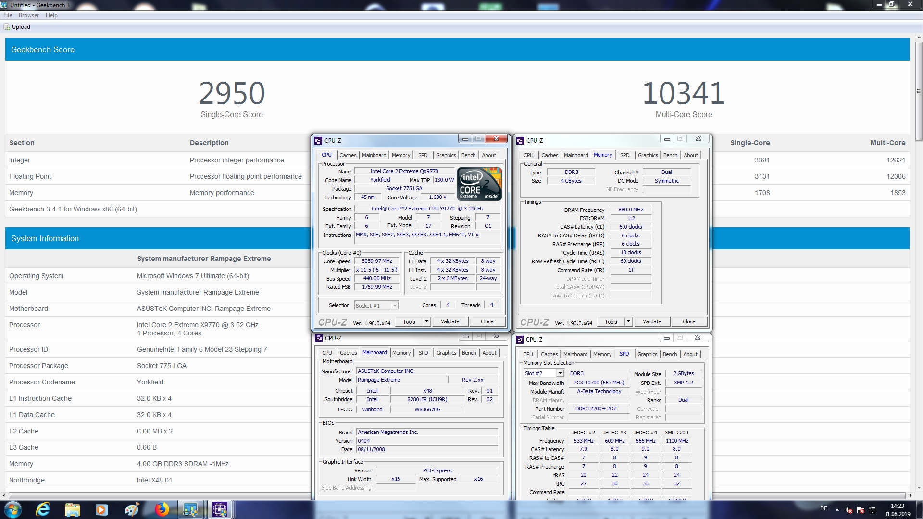Click the Intel Core 2 Extreme logo
Image resolution: width=923 pixels, height=519 pixels.
click(x=479, y=184)
